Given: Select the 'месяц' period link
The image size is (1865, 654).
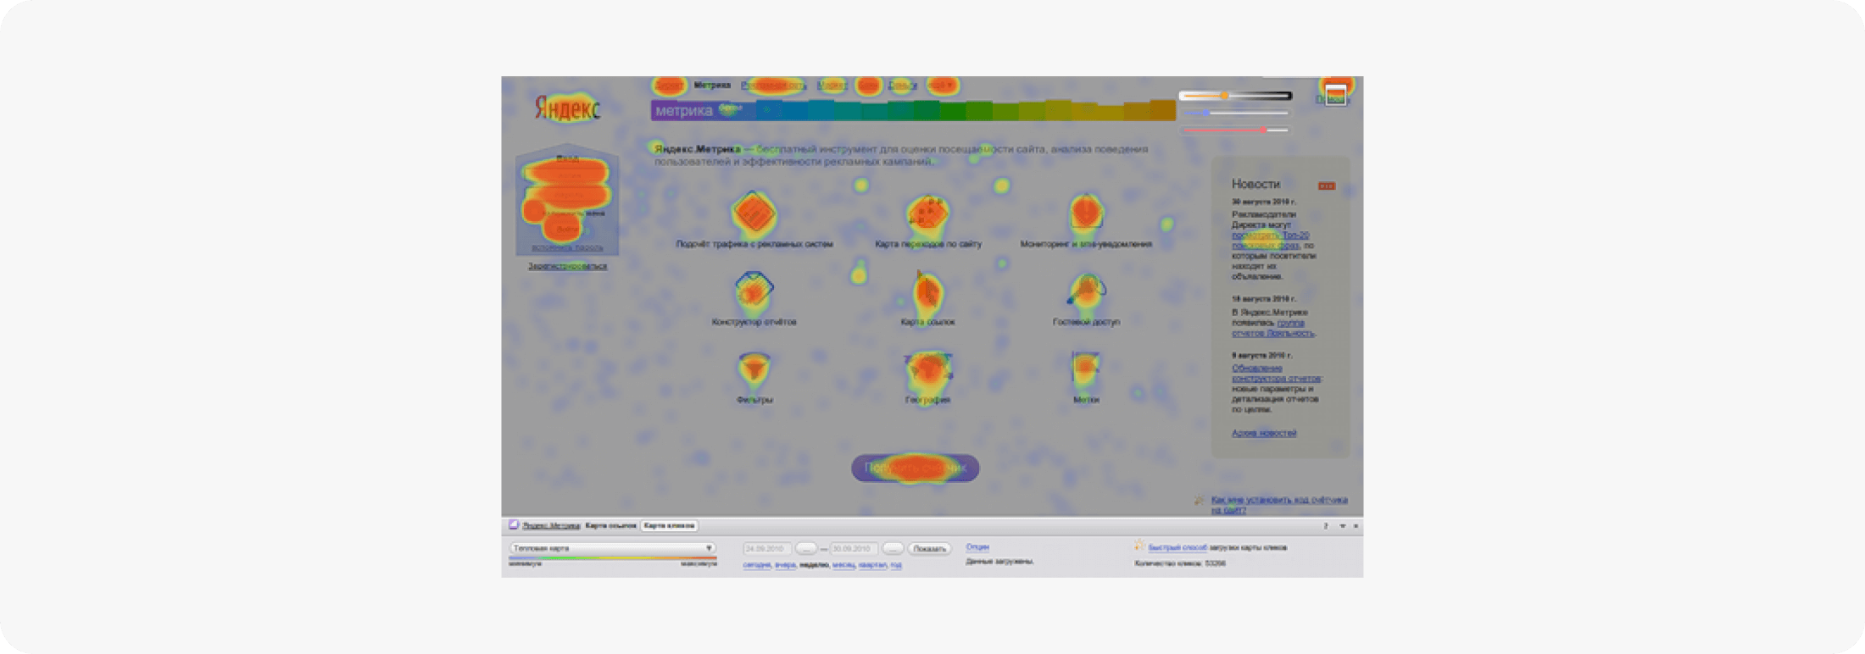Looking at the screenshot, I should pos(843,565).
